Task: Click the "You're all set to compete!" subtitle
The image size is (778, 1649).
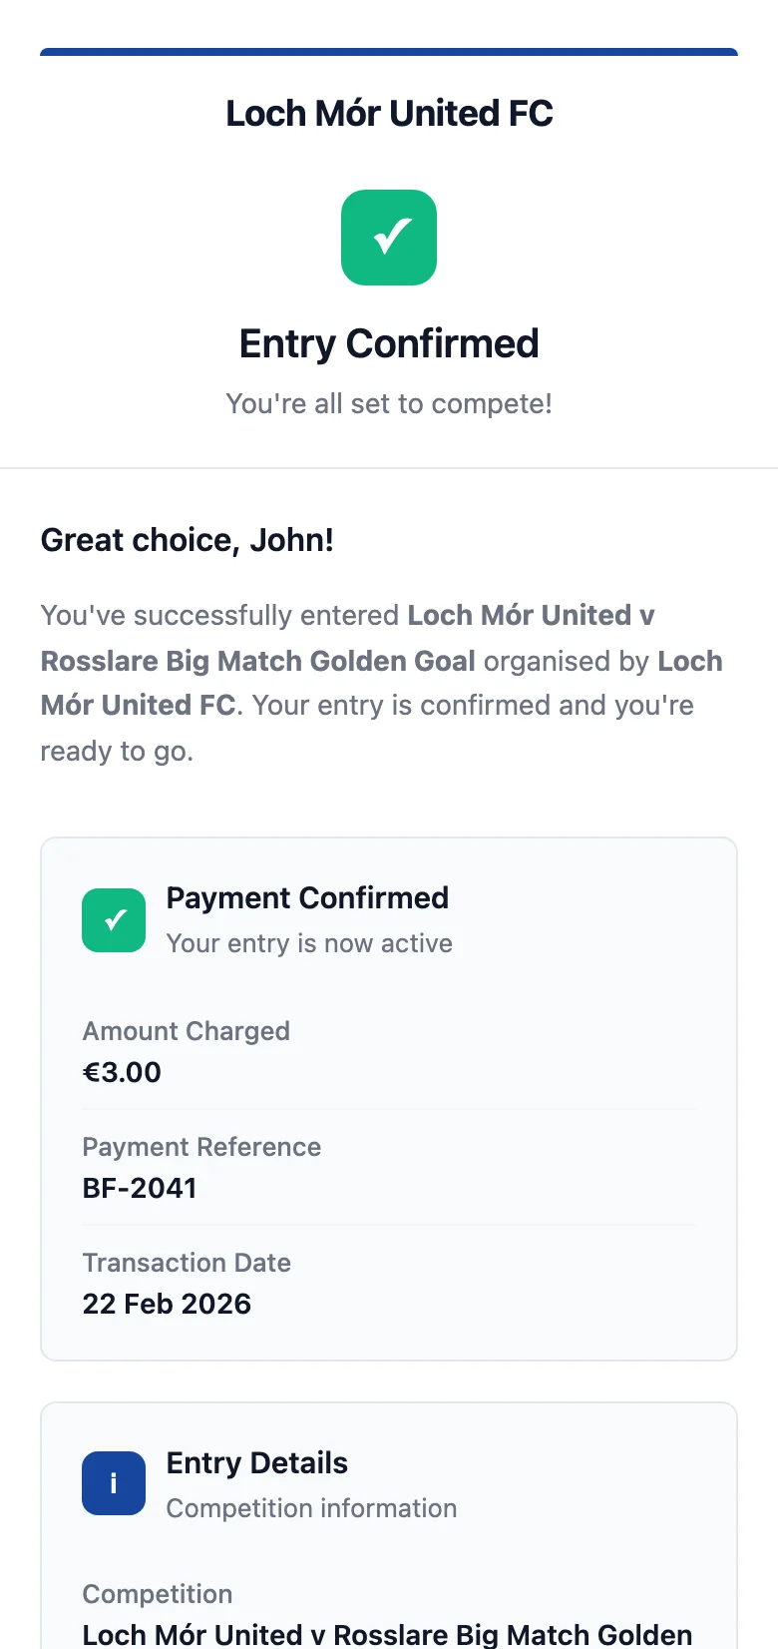Action: (389, 403)
